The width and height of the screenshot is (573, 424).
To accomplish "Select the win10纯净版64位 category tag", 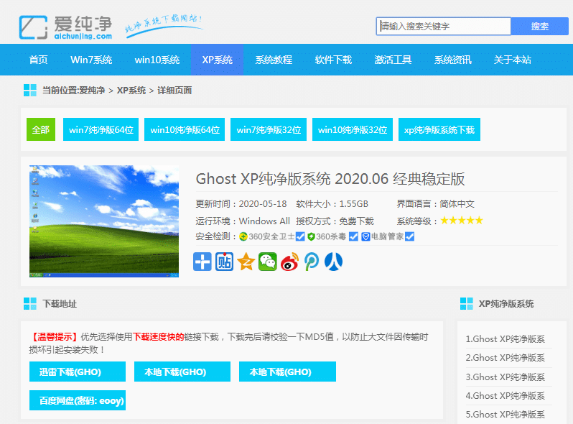I will (185, 130).
